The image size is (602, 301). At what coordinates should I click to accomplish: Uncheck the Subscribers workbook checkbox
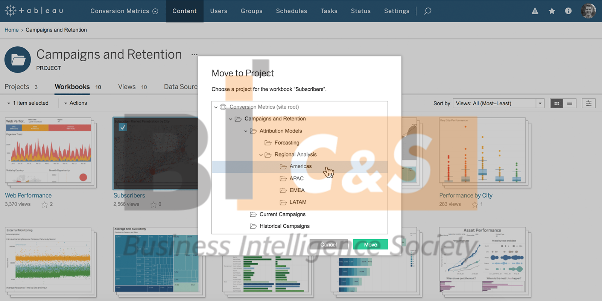pyautogui.click(x=123, y=128)
